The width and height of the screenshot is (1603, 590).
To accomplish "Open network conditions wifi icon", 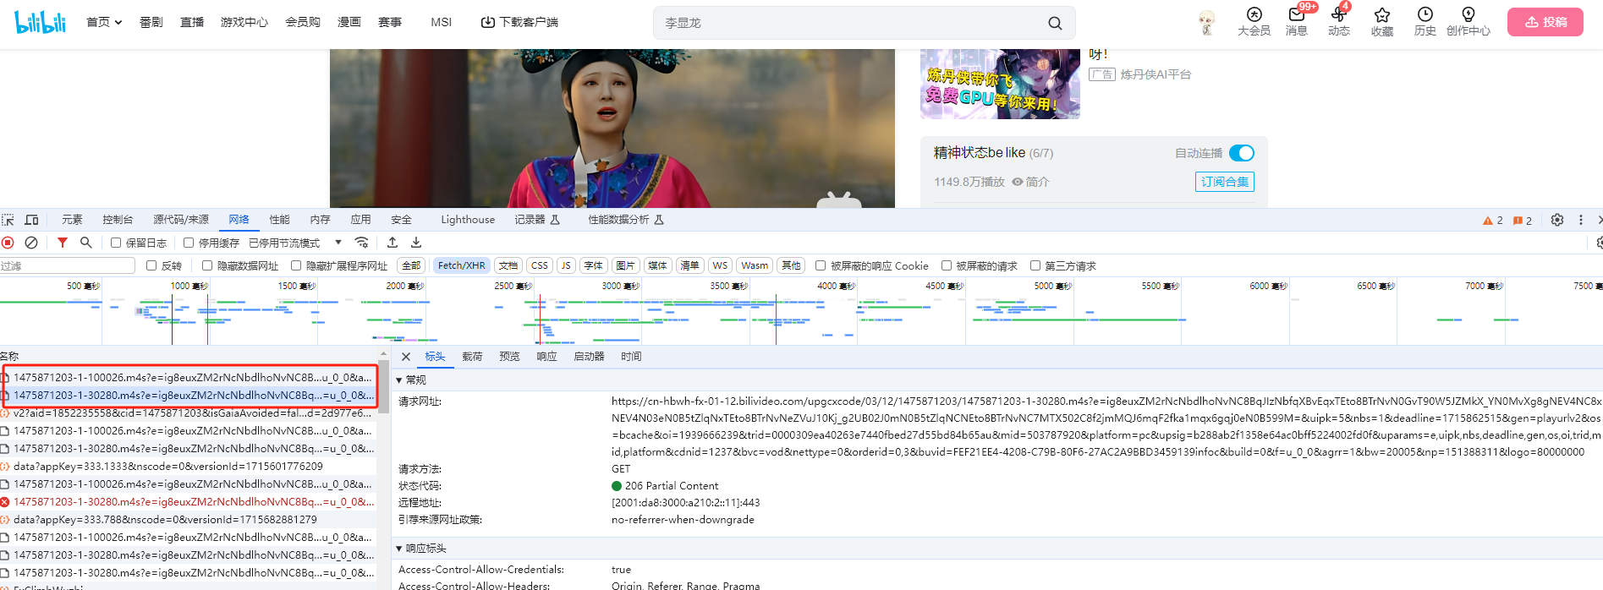I will pos(362,243).
